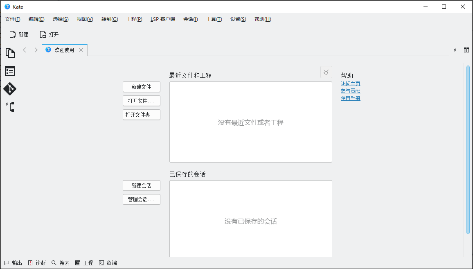
Task: Click the broom icon to clear recent files
Action: click(x=326, y=72)
